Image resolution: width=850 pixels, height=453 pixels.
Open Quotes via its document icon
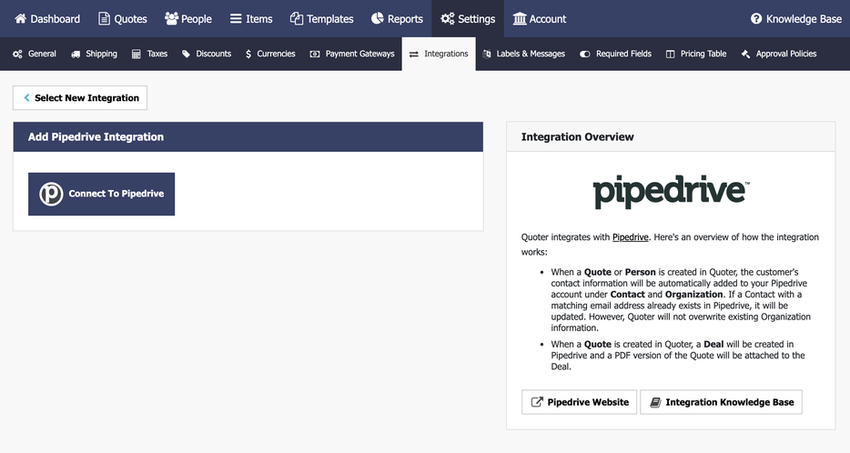[x=104, y=19]
